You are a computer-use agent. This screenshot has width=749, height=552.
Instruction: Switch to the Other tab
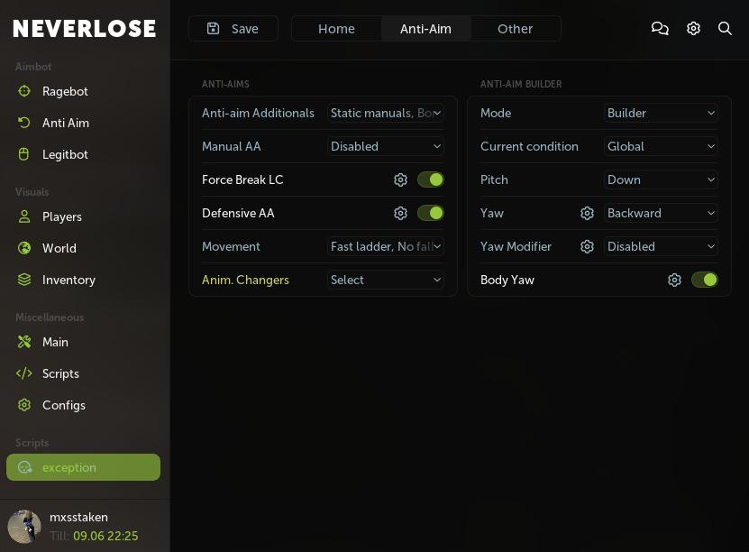(x=515, y=29)
